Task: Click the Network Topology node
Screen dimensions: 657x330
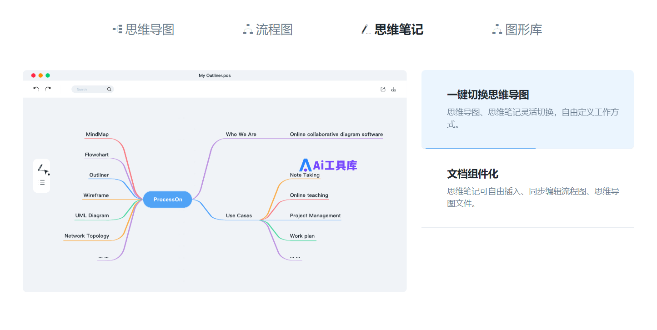Action: click(x=87, y=236)
